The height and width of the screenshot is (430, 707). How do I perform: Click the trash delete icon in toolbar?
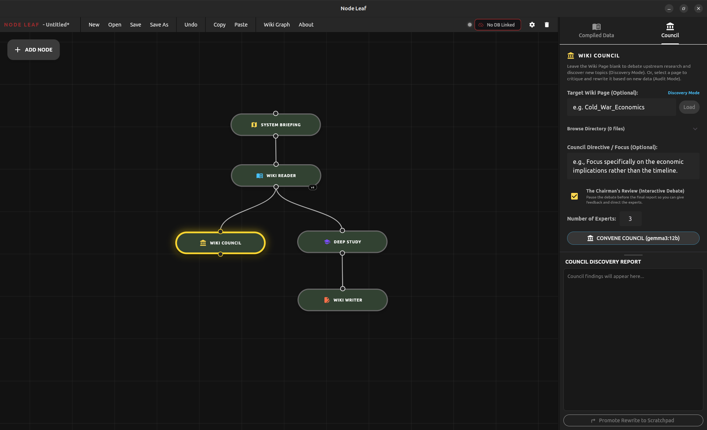point(546,25)
